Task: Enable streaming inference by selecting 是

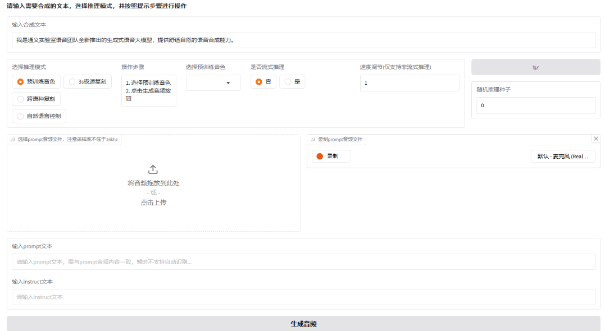Action: click(x=292, y=81)
